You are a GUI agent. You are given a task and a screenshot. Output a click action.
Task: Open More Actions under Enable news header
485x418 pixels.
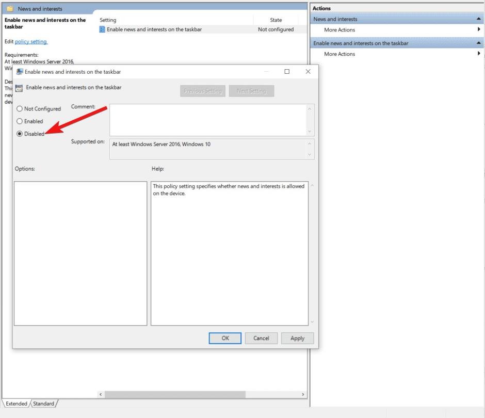pyautogui.click(x=339, y=54)
